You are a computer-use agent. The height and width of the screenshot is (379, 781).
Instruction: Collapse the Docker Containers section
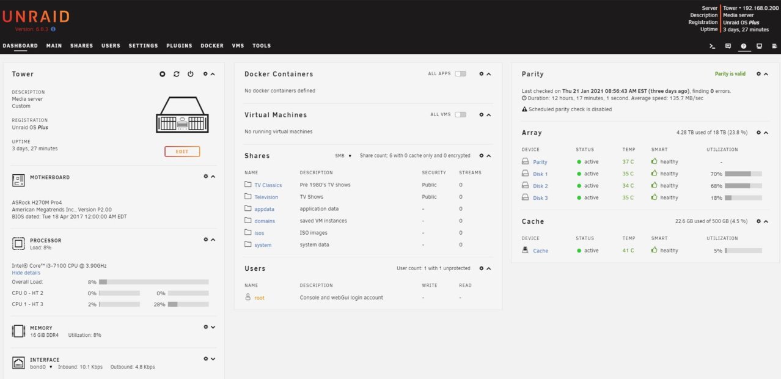pyautogui.click(x=489, y=74)
